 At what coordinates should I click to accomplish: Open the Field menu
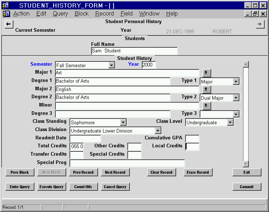pyautogui.click(x=127, y=13)
